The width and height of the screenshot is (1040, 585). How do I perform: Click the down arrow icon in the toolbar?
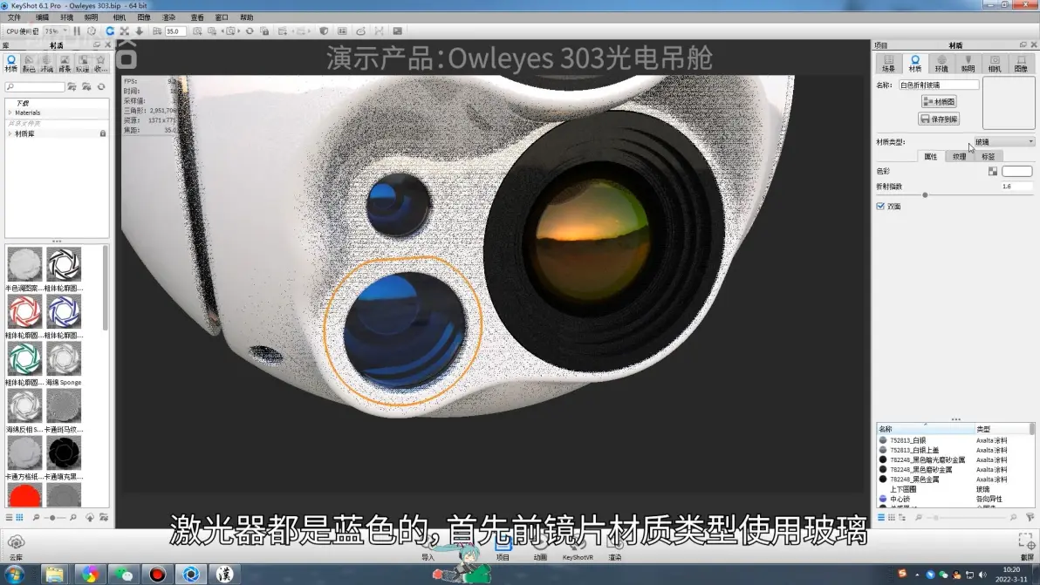pyautogui.click(x=140, y=31)
